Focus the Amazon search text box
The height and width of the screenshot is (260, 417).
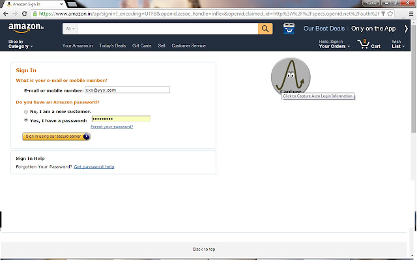(168, 29)
